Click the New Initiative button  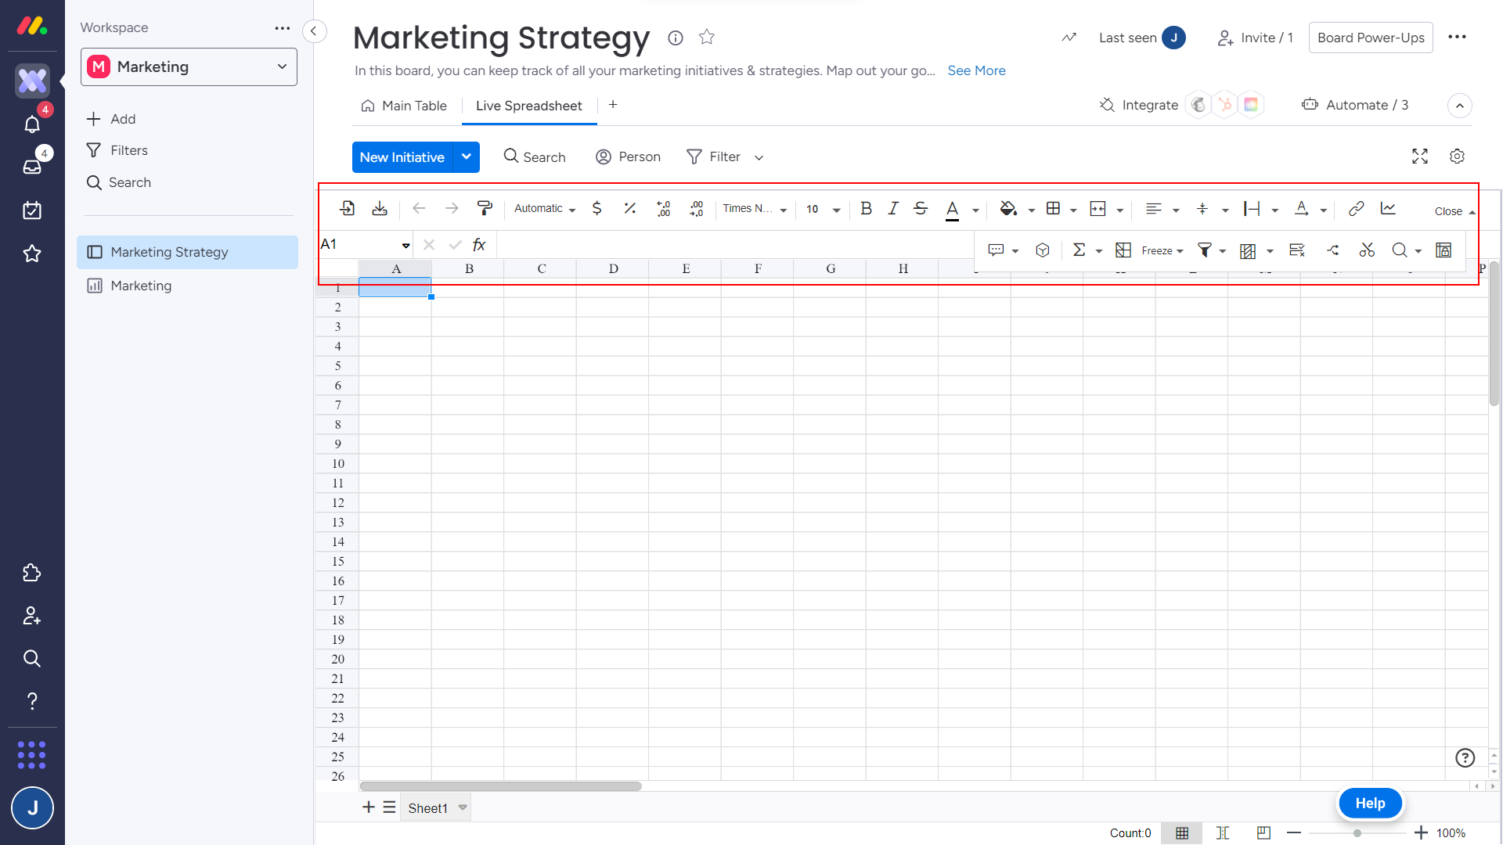(402, 157)
